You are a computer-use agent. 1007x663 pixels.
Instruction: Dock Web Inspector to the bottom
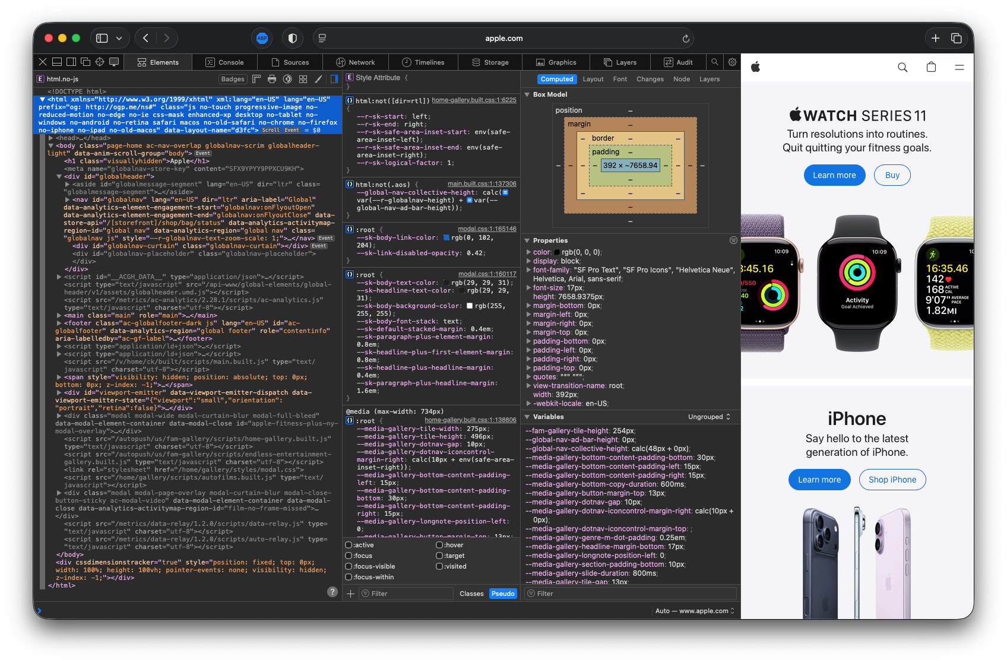click(57, 62)
